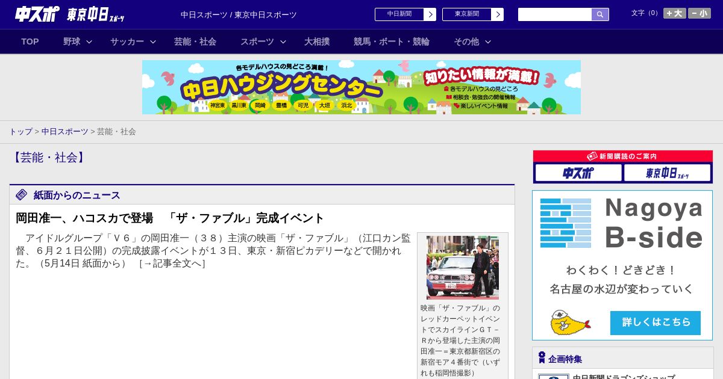Expand the スポーツ dropdown chevron
The width and height of the screenshot is (723, 379).
[283, 42]
